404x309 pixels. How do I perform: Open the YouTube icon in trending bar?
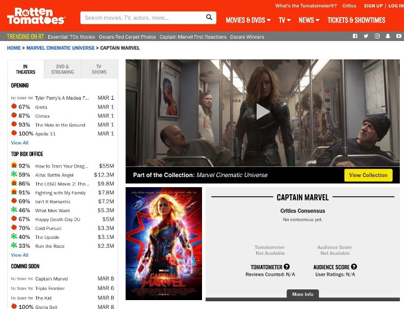(x=399, y=37)
